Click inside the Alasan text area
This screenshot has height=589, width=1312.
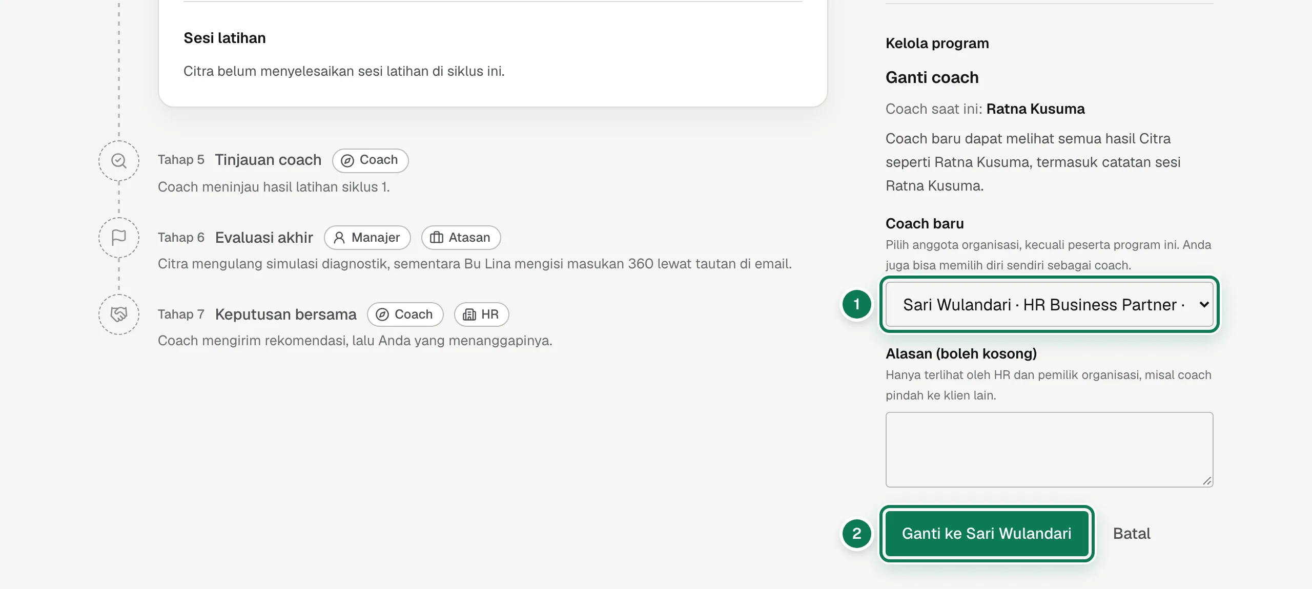coord(1049,449)
